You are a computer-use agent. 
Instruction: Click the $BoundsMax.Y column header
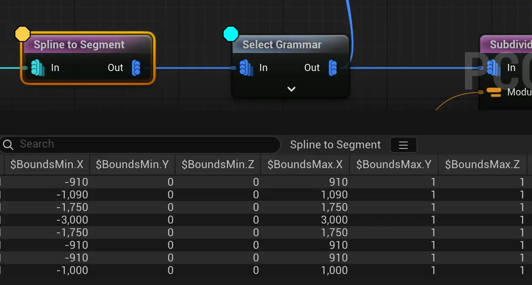pos(394,165)
